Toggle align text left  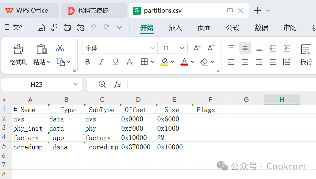click(x=231, y=62)
